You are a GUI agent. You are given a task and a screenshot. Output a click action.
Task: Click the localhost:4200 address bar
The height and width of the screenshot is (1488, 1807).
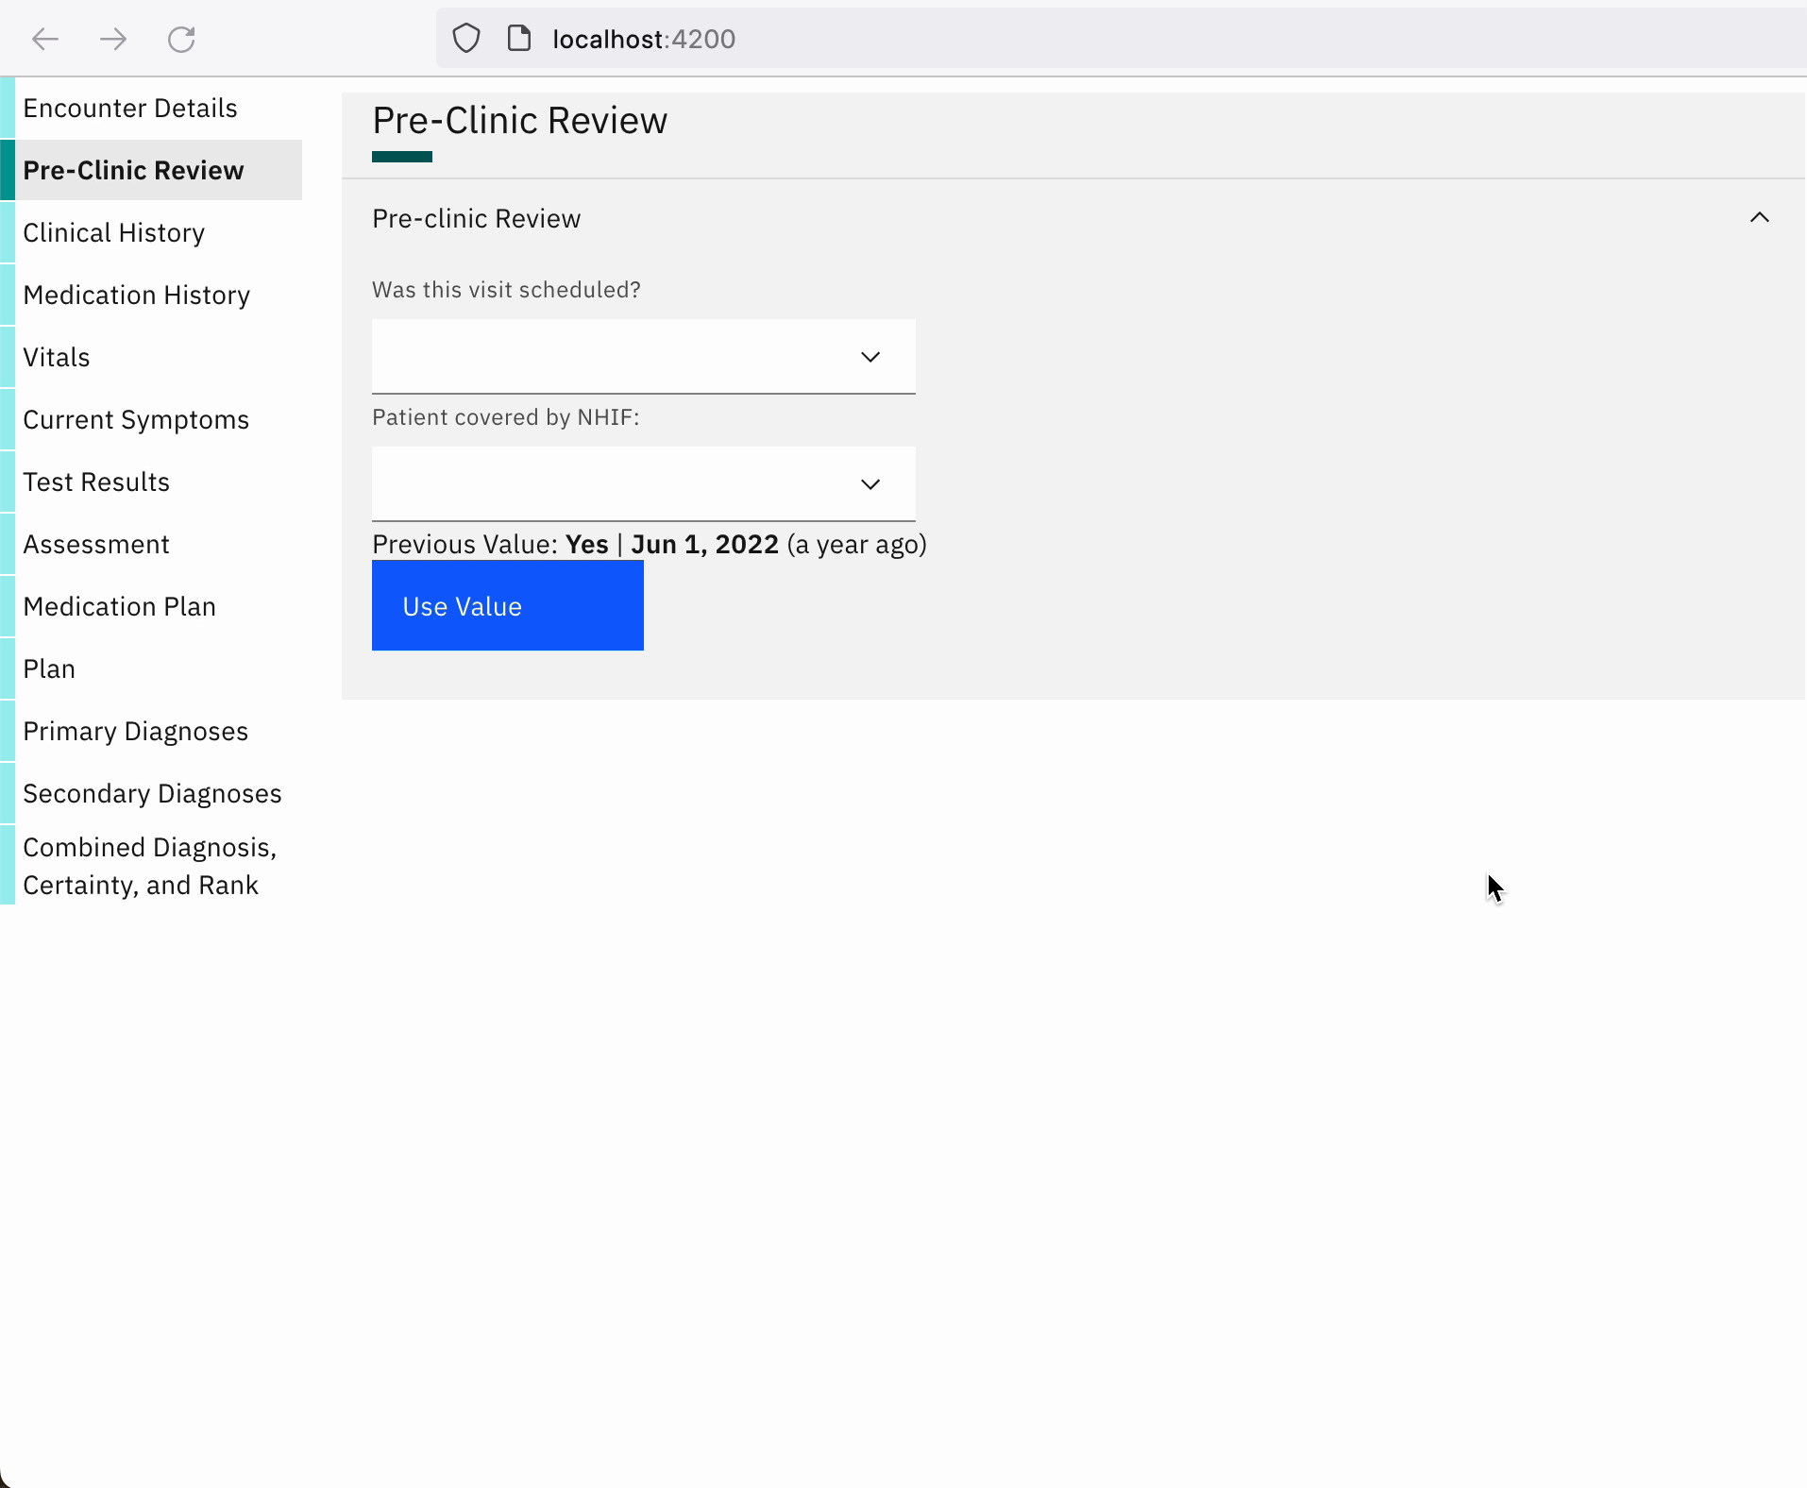pos(1122,39)
